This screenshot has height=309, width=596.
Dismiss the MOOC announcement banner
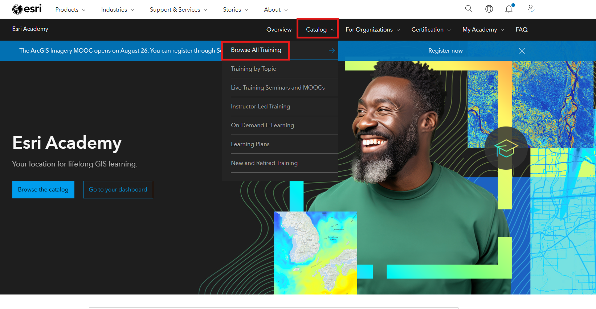coord(522,51)
